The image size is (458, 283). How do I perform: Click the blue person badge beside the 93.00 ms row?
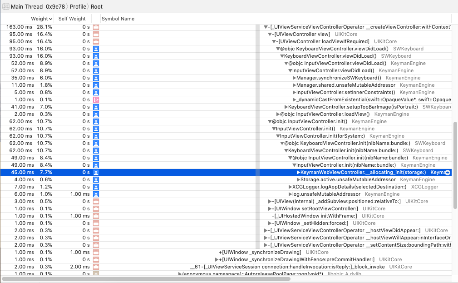(x=95, y=49)
